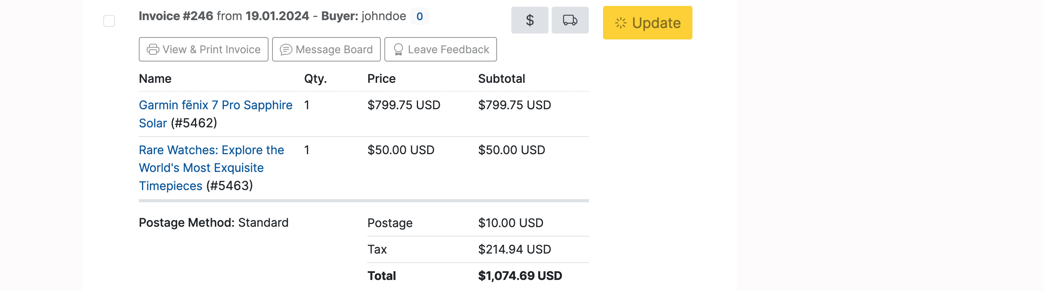Click the blue 0 badge next to johndoe

coord(419,16)
